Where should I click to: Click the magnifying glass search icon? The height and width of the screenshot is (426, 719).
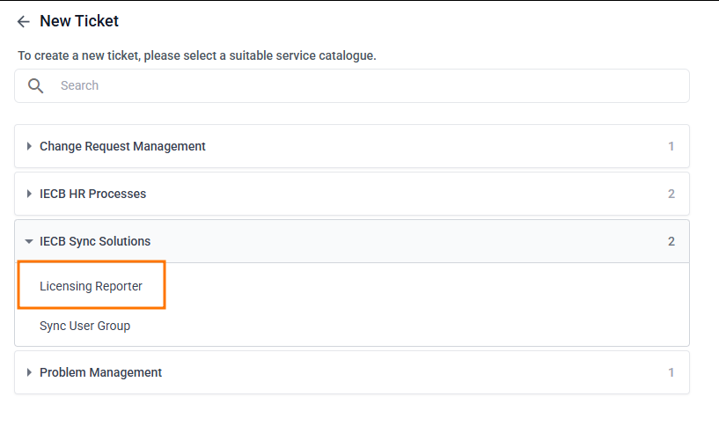36,86
